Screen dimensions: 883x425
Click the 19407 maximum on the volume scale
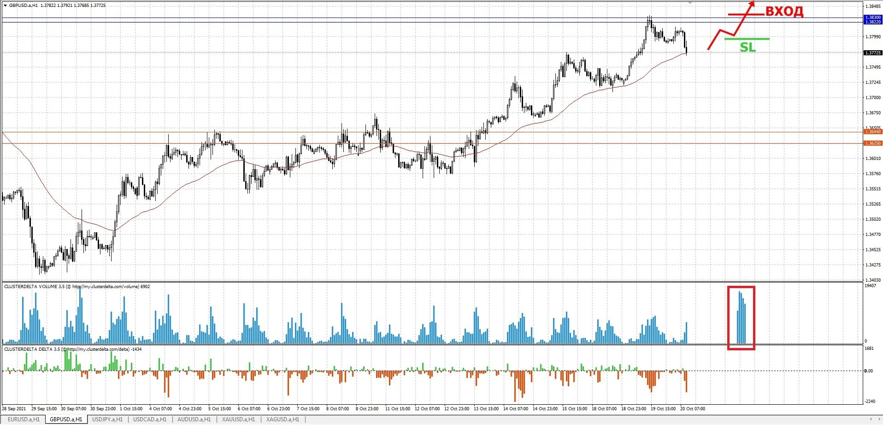pyautogui.click(x=871, y=286)
